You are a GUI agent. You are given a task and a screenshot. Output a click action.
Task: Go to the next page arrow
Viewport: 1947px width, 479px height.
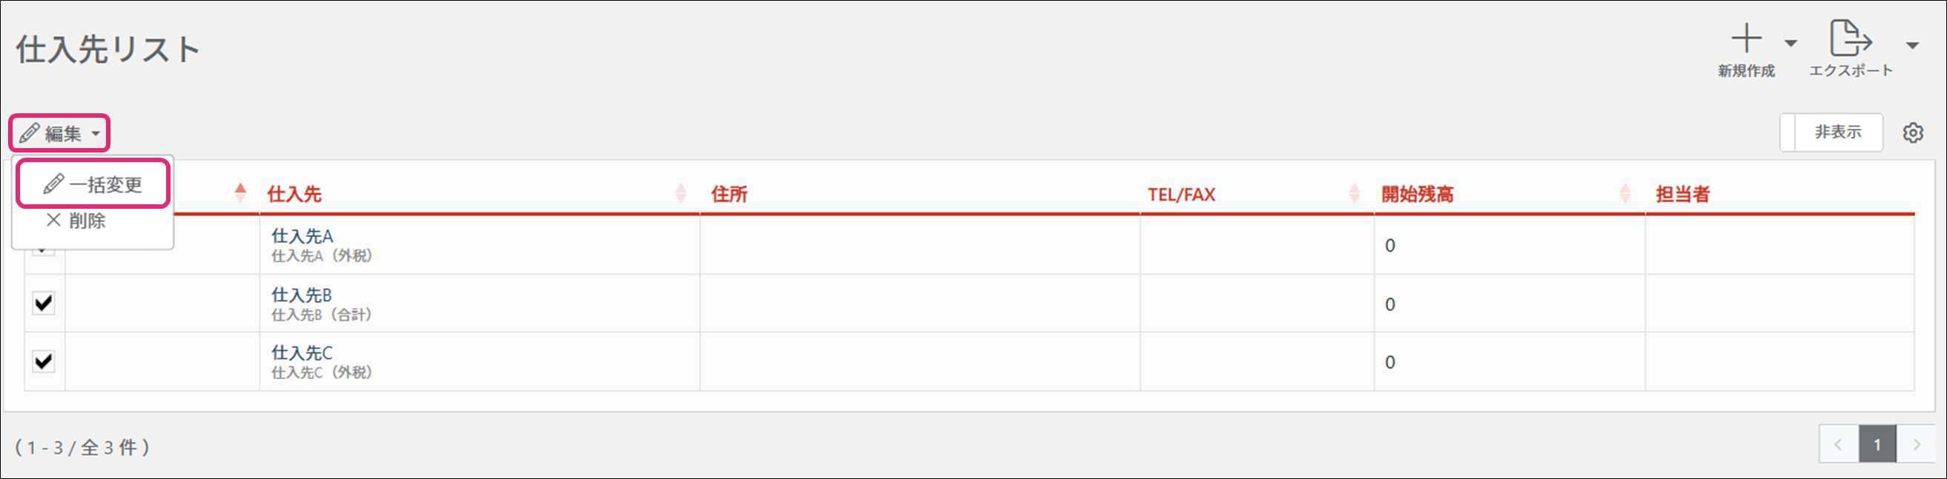(x=1916, y=445)
